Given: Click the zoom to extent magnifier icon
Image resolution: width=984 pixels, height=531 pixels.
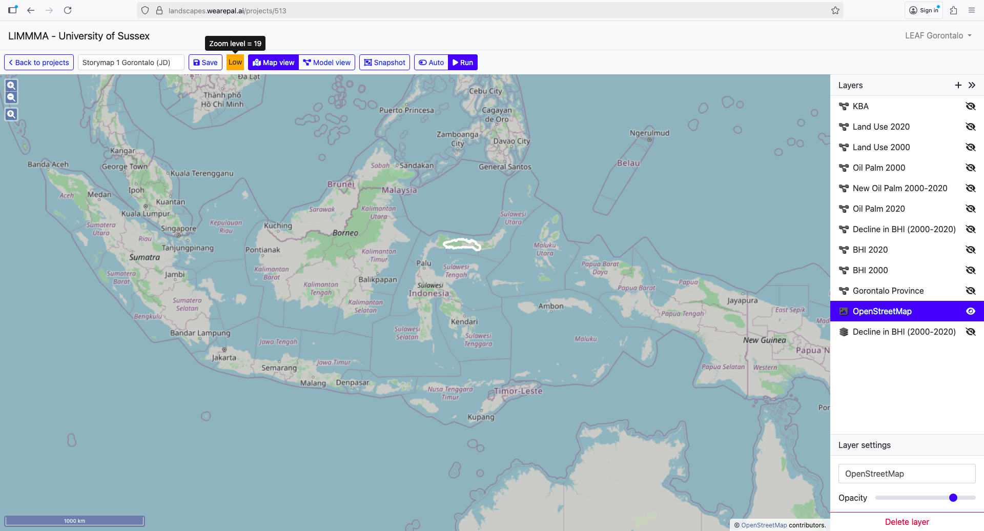Looking at the screenshot, I should (11, 114).
